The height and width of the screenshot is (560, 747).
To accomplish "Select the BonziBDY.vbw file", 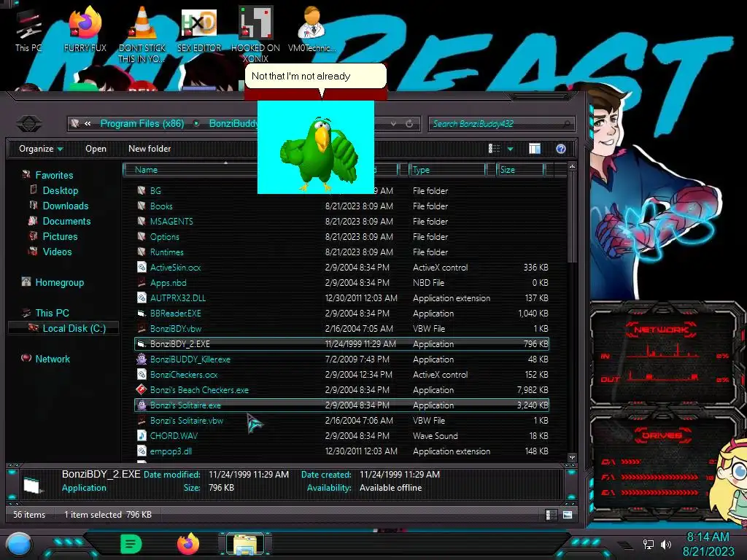I will tap(175, 329).
